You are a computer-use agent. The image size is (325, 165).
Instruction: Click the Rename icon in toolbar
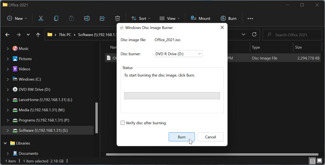click(87, 18)
